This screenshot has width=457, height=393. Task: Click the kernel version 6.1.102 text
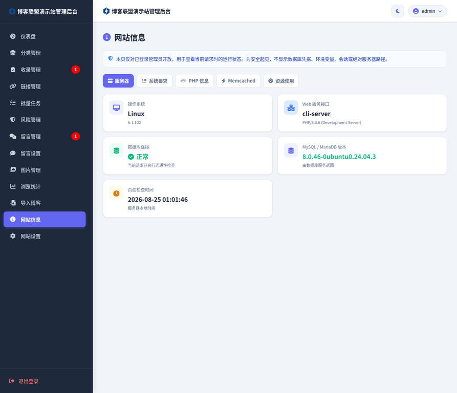coord(134,123)
